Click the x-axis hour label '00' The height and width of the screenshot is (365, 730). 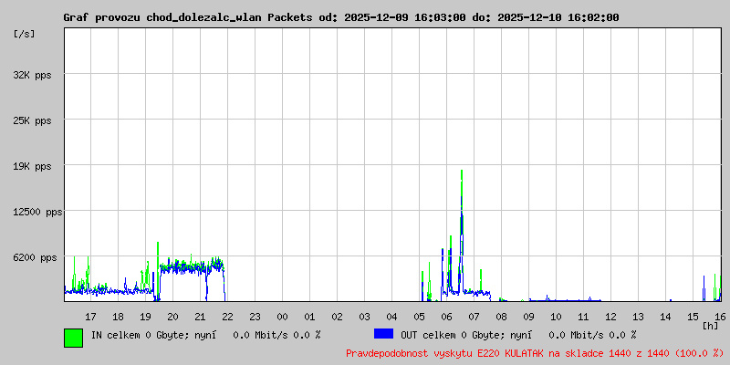click(283, 317)
